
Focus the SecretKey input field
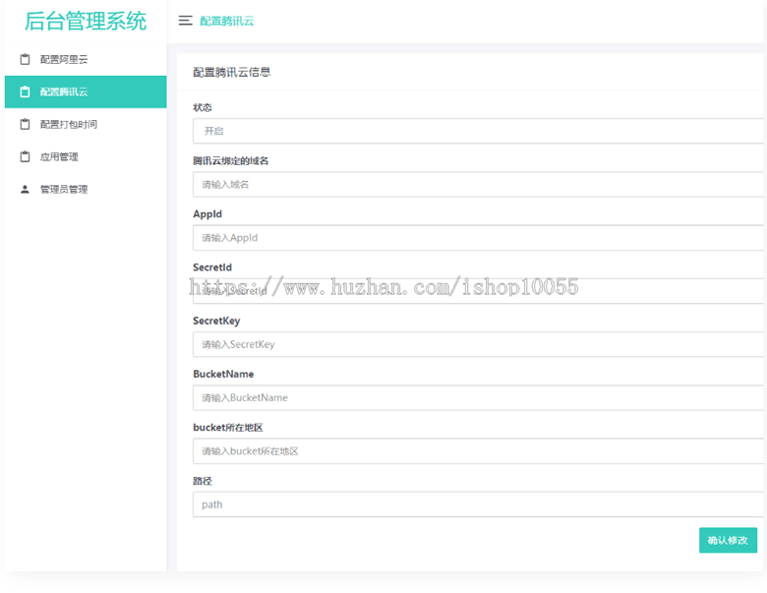pyautogui.click(x=478, y=344)
